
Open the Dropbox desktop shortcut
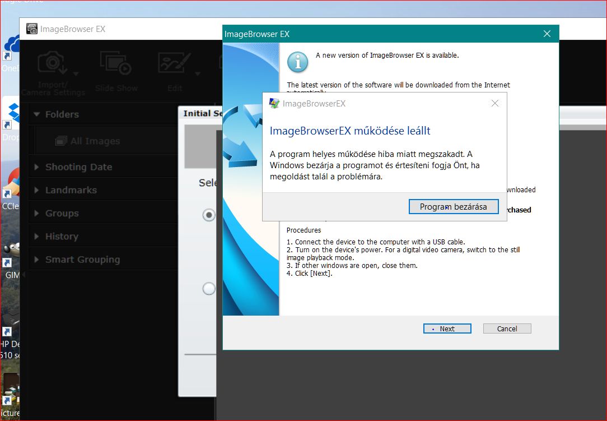[x=11, y=119]
